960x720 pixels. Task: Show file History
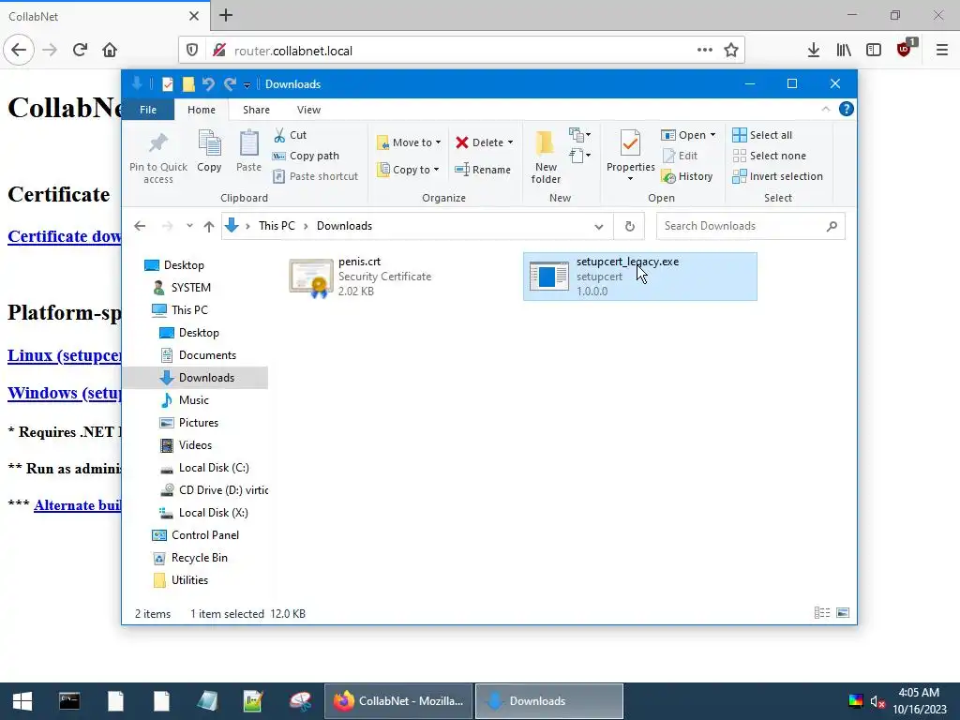click(687, 176)
